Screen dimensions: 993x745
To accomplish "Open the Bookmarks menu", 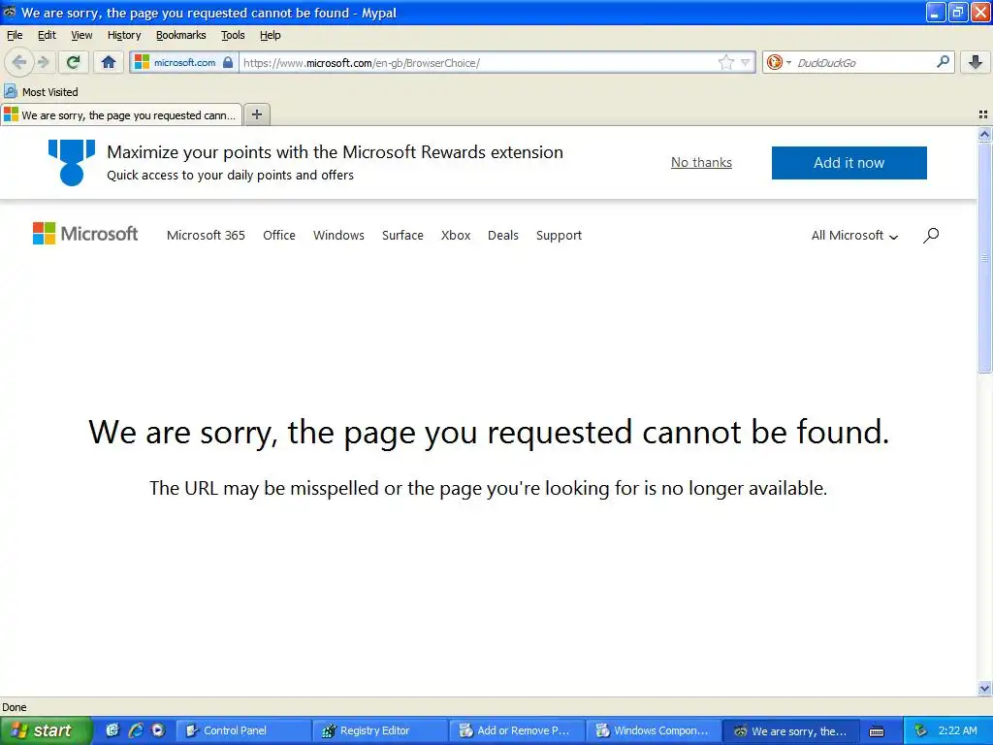I will (181, 35).
